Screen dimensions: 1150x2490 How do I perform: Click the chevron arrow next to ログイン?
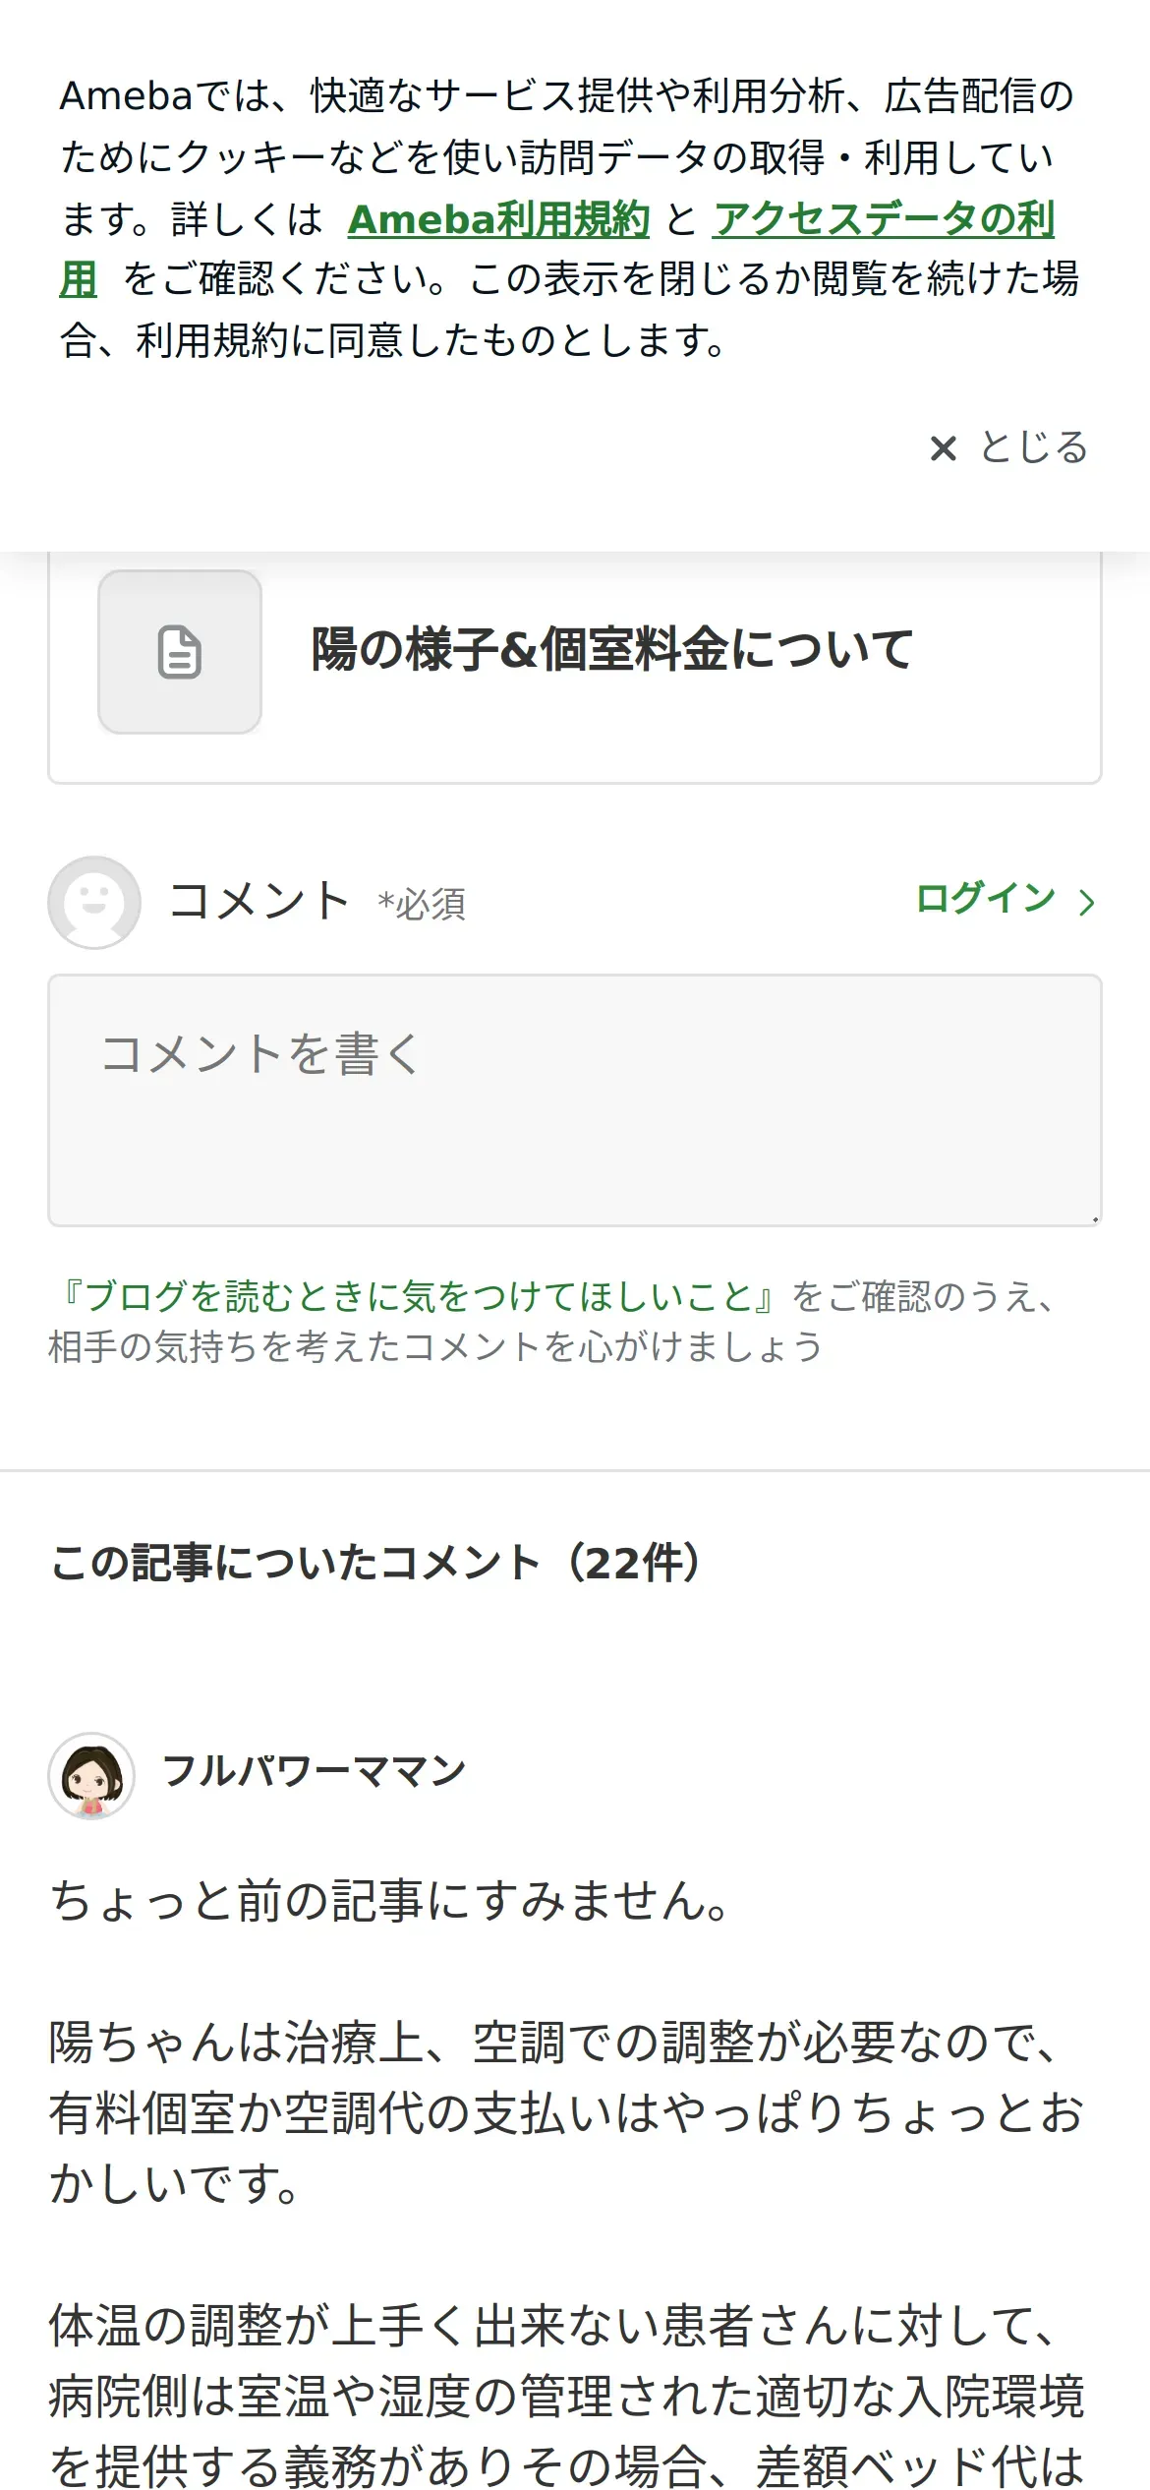pos(1086,902)
